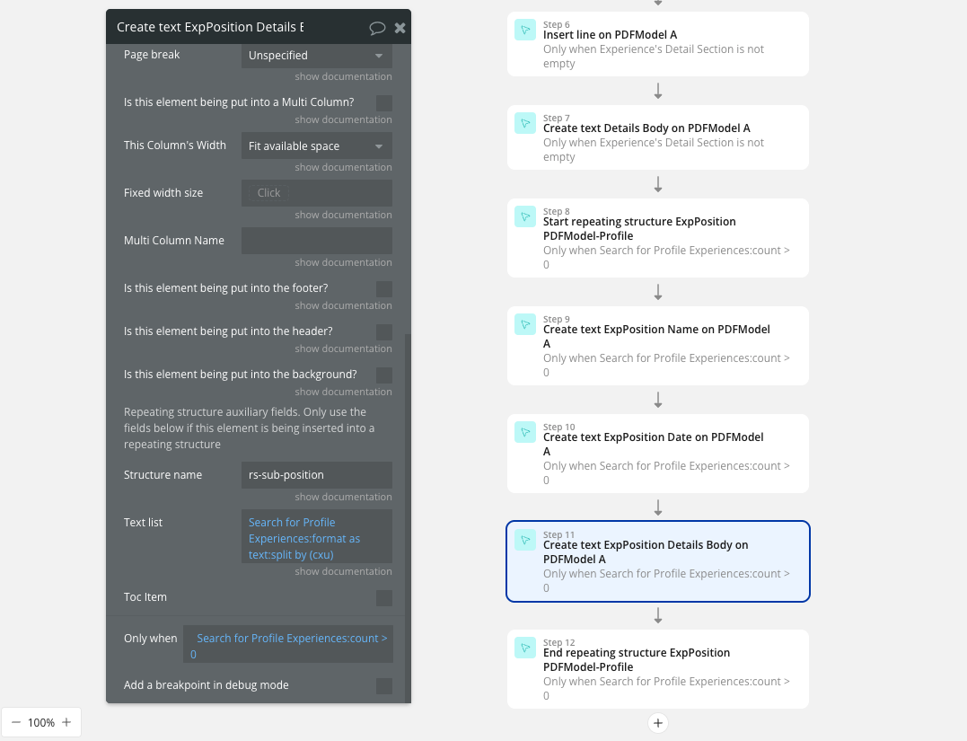Toggle Add a breakpoint in debug mode
Image resolution: width=967 pixels, height=741 pixels.
click(x=384, y=686)
